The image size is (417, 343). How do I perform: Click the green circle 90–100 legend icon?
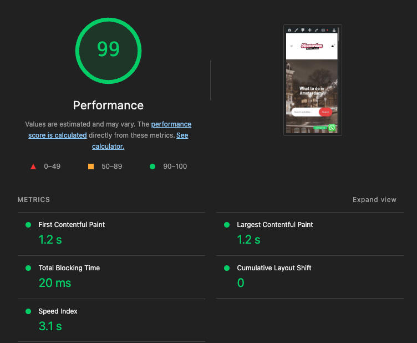152,167
